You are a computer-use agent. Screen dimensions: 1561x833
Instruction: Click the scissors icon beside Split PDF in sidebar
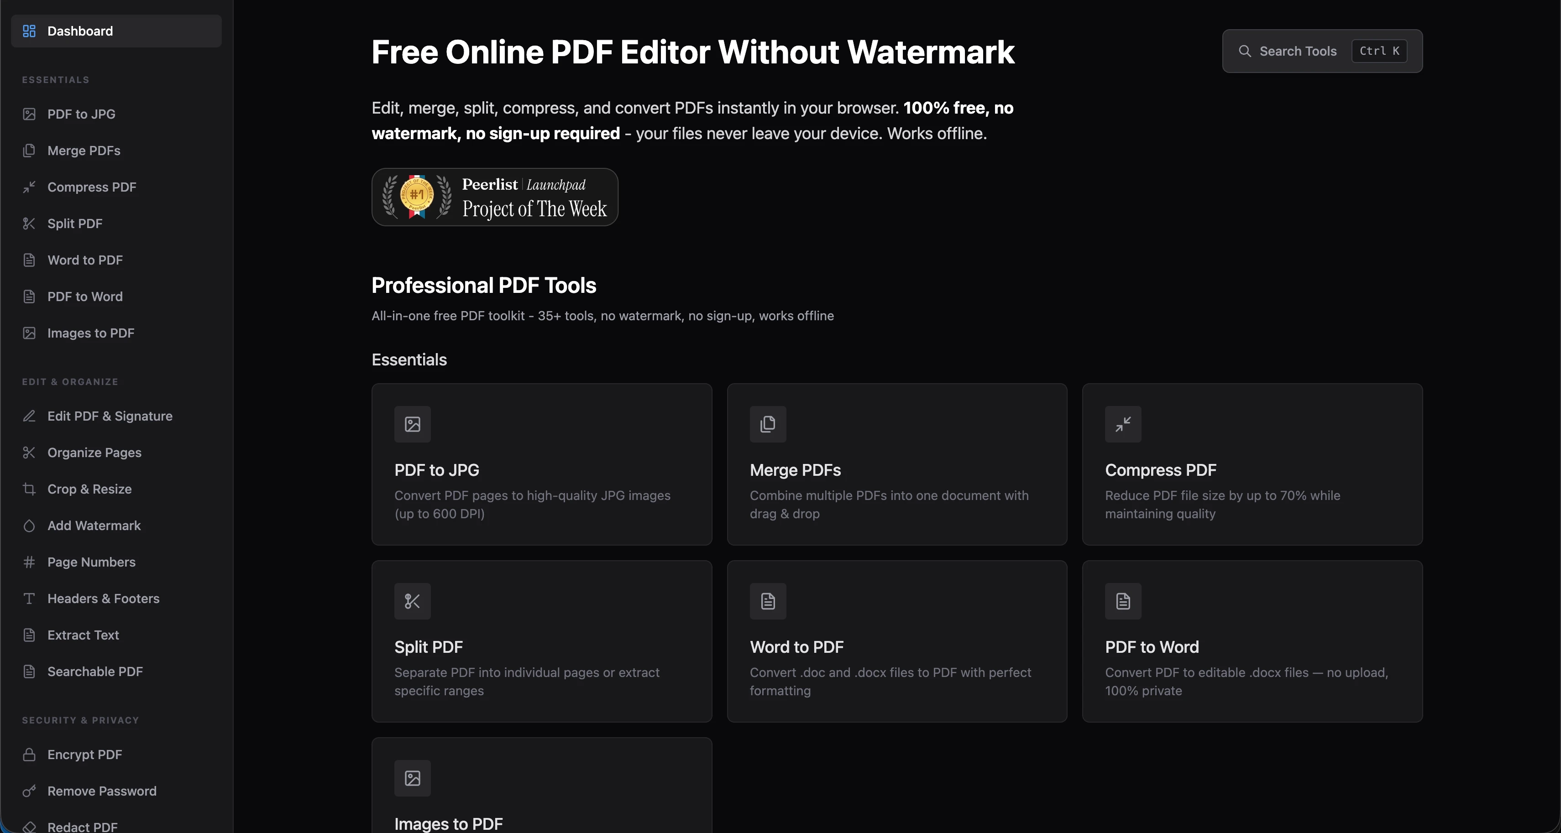(x=29, y=224)
